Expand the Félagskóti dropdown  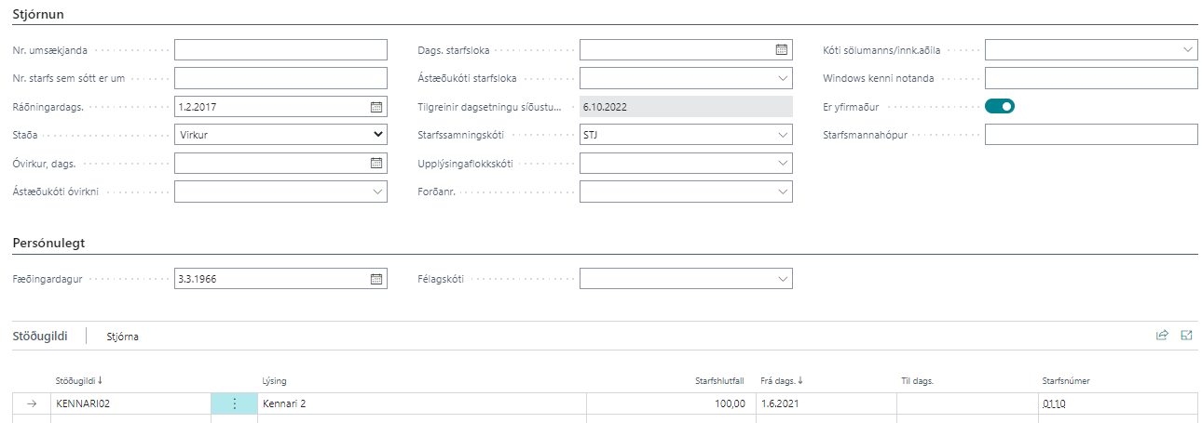(782, 279)
